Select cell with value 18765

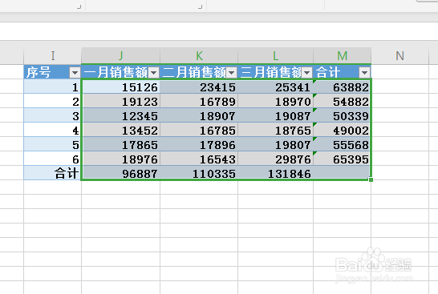pos(275,130)
